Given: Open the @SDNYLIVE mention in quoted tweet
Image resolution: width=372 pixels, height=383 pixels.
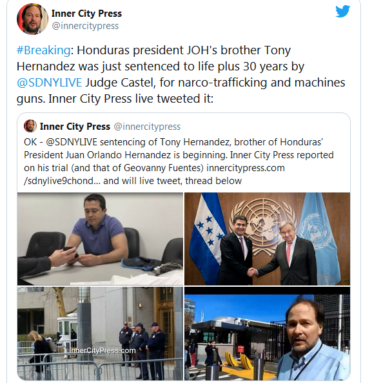Looking at the screenshot, I should click(x=72, y=142).
